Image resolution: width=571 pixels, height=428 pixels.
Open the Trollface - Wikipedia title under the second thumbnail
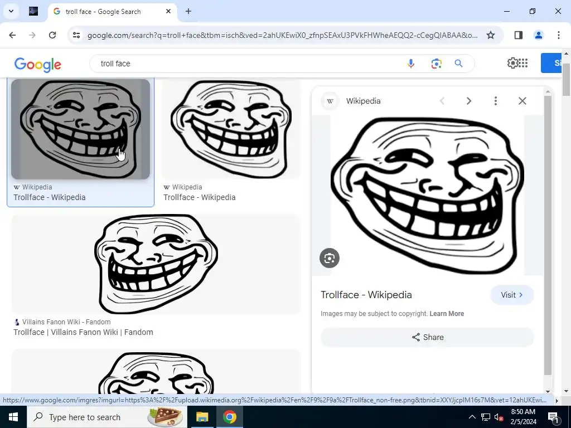(200, 197)
